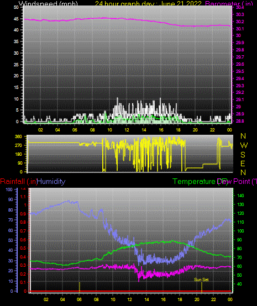Click the S compass letter beside the direction graph
This screenshot has height=306, width=257.
tap(243, 155)
